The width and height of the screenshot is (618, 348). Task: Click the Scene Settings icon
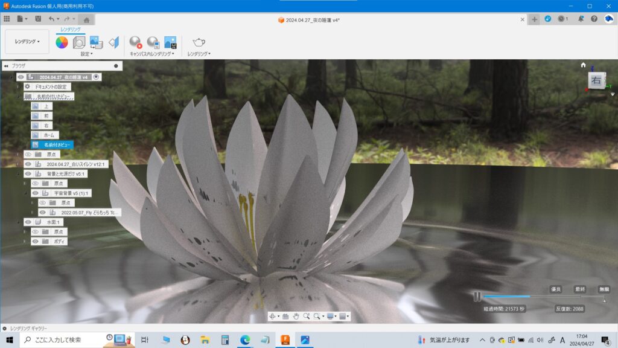(79, 42)
